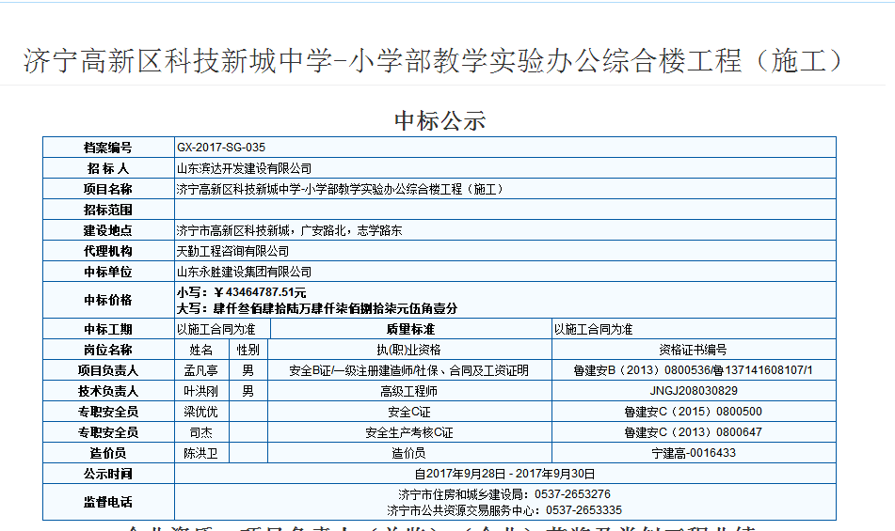The image size is (895, 531).
Task: Click the agency name 天勤工程咨询有限公司
Action: 232,251
